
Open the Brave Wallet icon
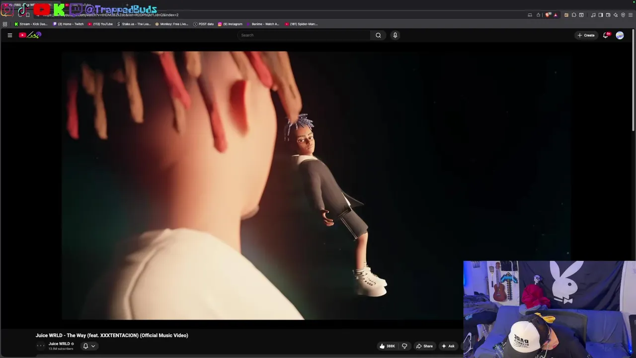click(x=608, y=15)
